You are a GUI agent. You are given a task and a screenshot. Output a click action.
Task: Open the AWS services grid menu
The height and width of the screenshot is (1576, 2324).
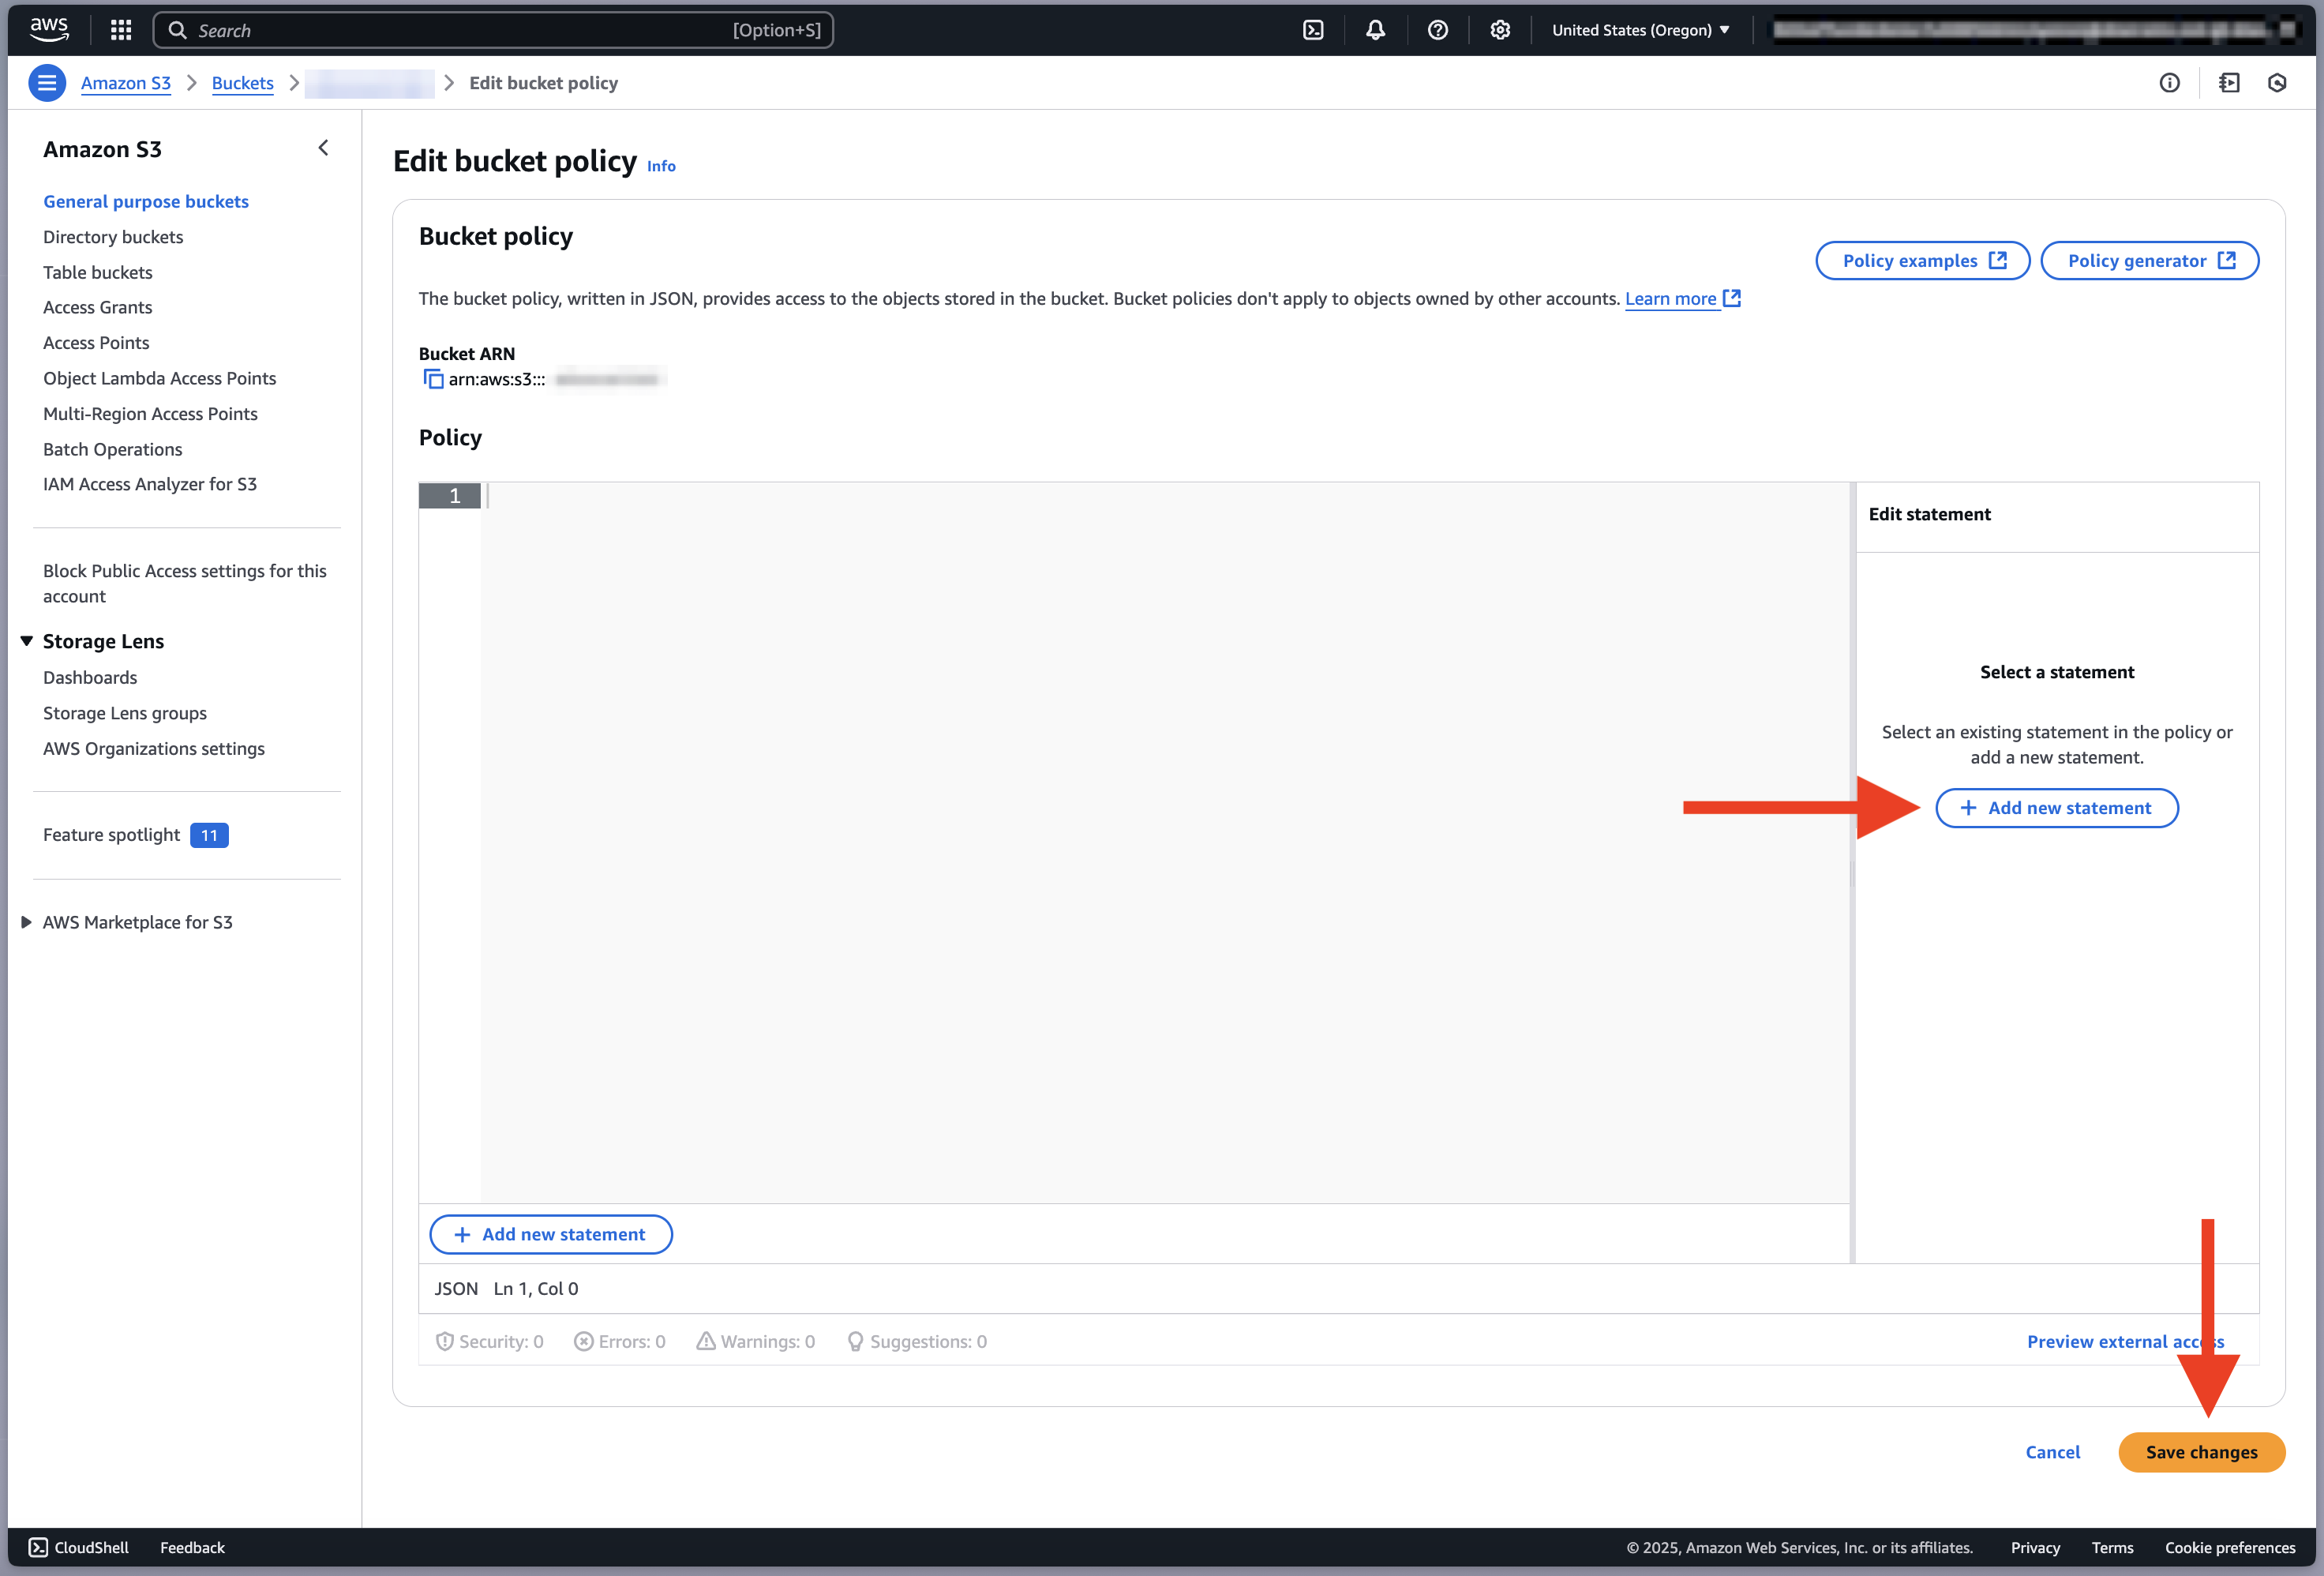click(121, 30)
